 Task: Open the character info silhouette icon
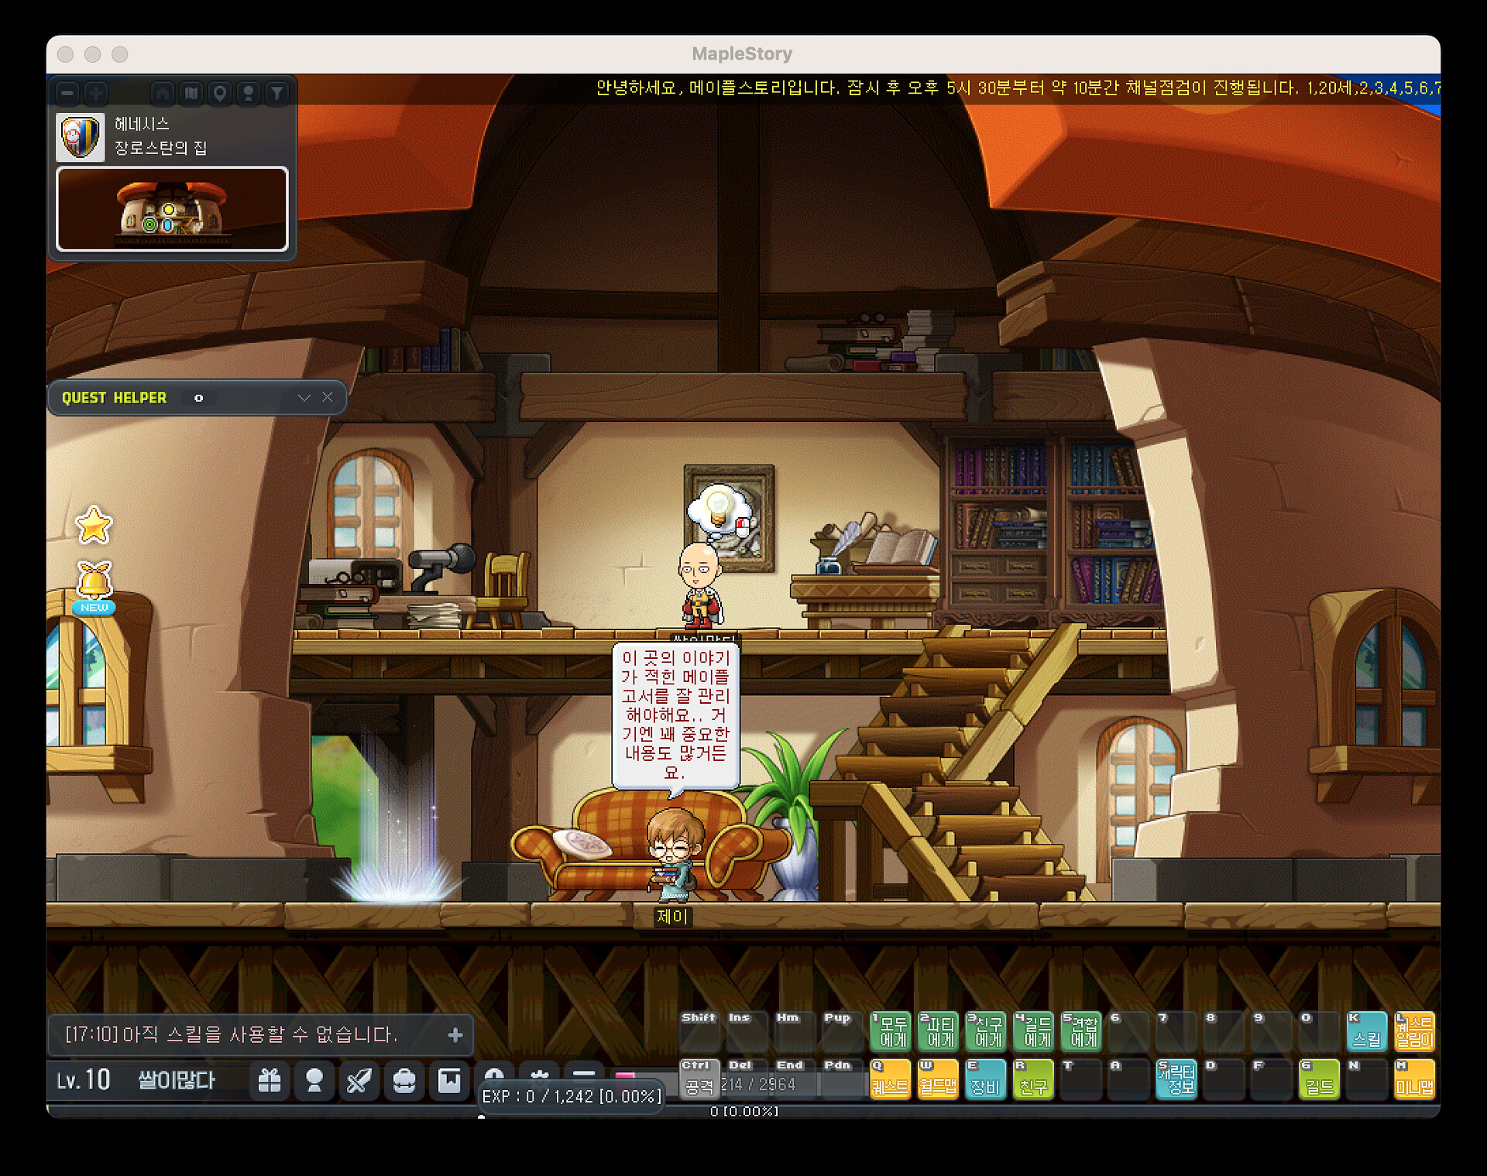tap(314, 1080)
